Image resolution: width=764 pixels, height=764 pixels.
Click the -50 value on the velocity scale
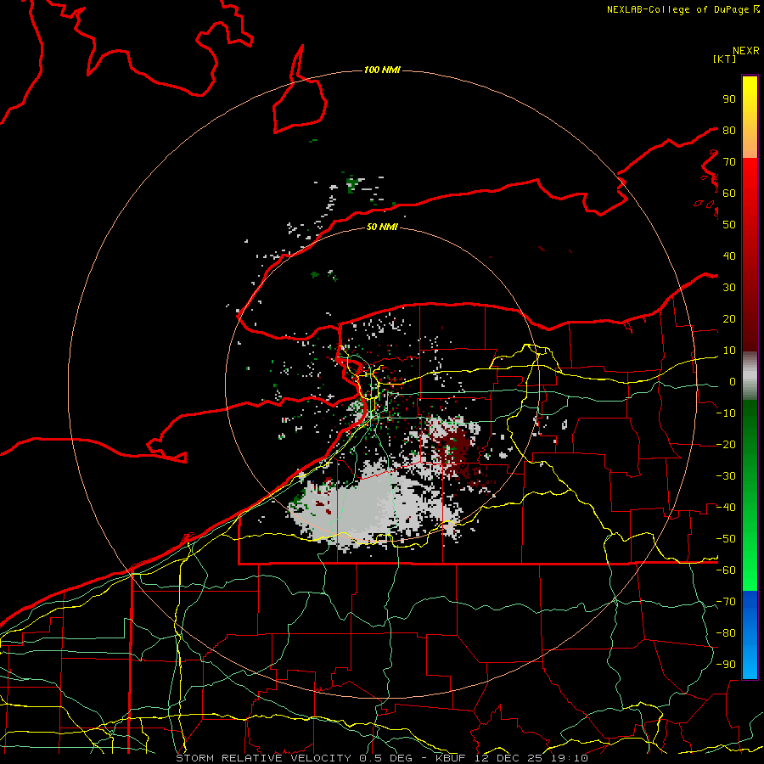point(726,538)
